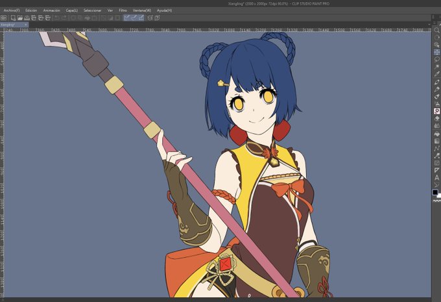The width and height of the screenshot is (441, 302).
Task: Select the Figure polyline tool
Action: pos(436,149)
